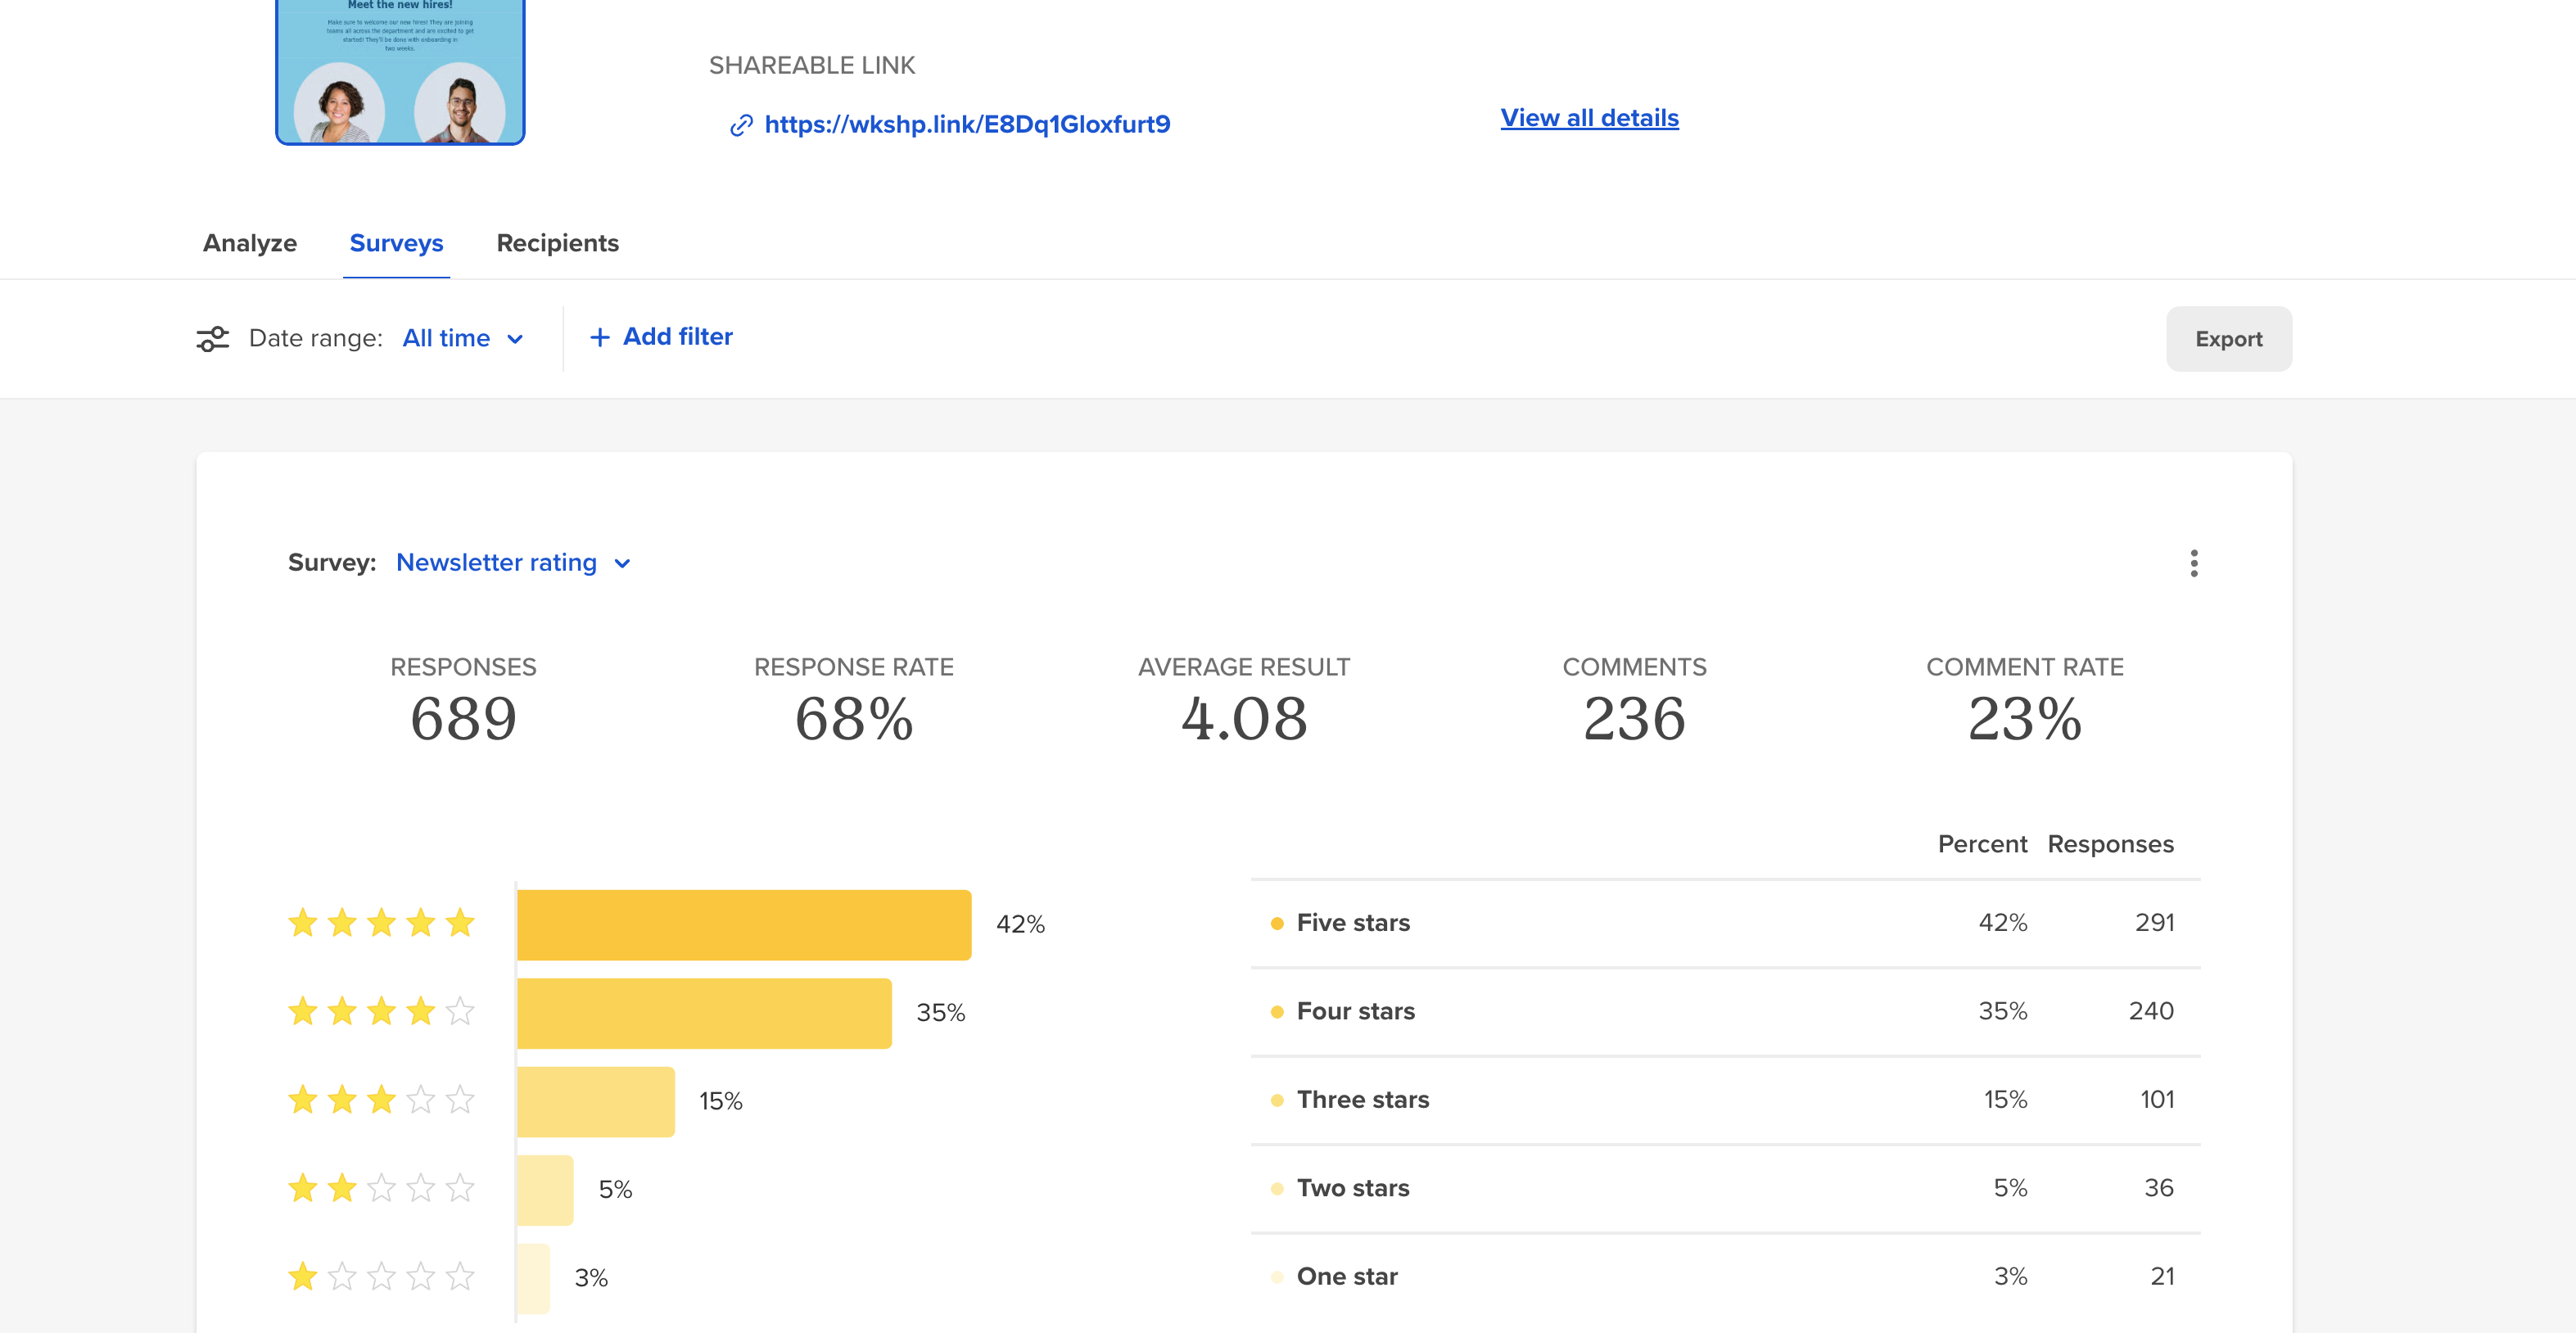Select the Surveys tab
This screenshot has height=1333, width=2576.
[396, 243]
